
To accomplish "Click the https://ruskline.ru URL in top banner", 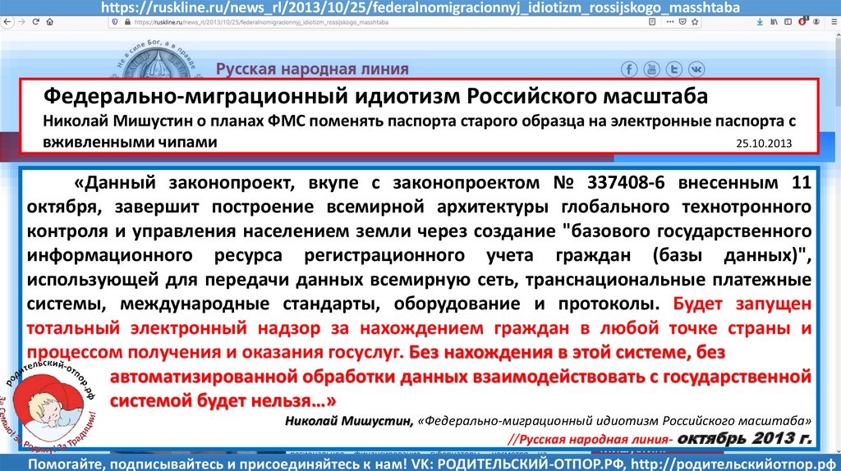I will [x=420, y=7].
